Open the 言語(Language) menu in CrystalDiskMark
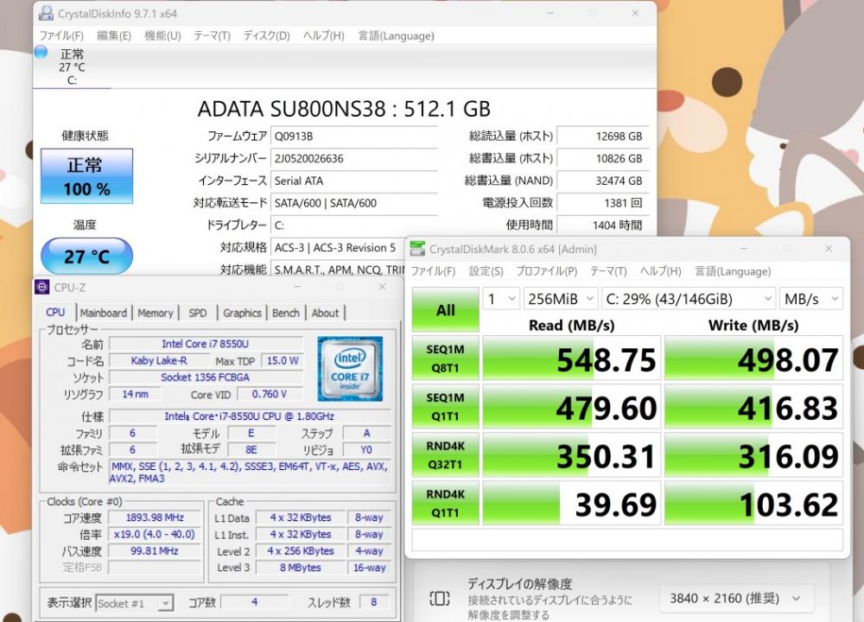 coord(733,271)
